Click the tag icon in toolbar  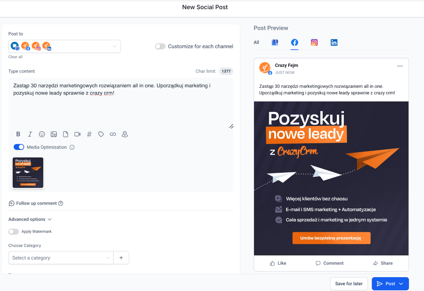(x=101, y=134)
